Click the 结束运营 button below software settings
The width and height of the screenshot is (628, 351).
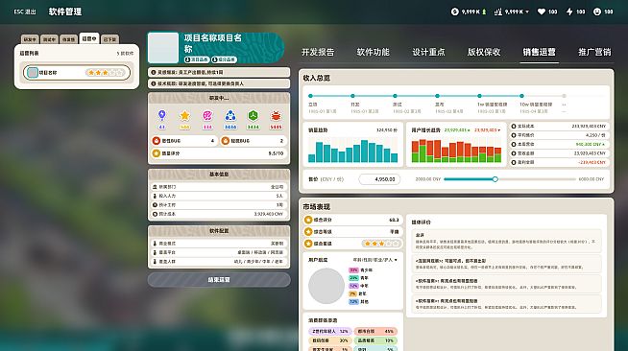219,280
